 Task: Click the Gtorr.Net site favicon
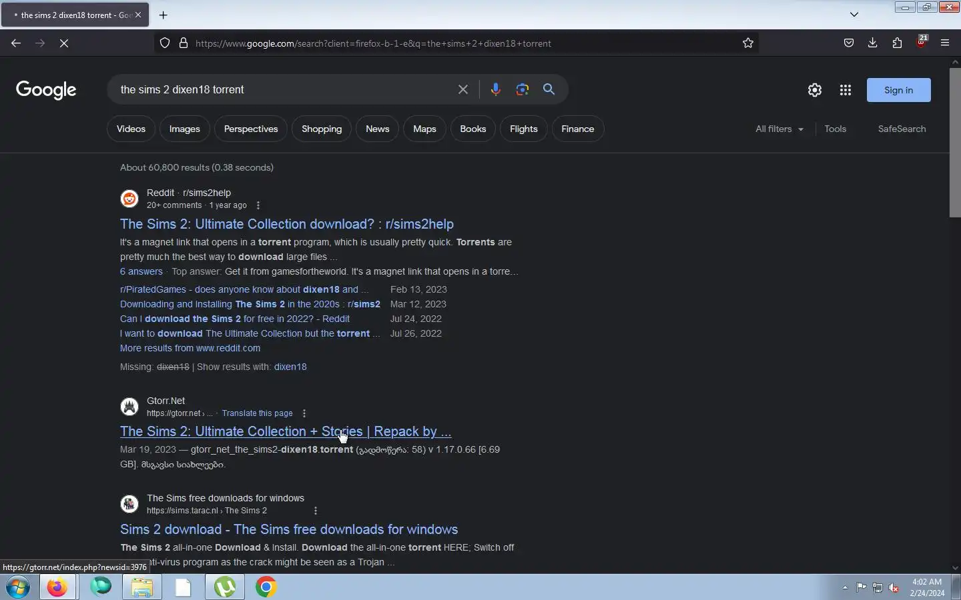pyautogui.click(x=129, y=407)
